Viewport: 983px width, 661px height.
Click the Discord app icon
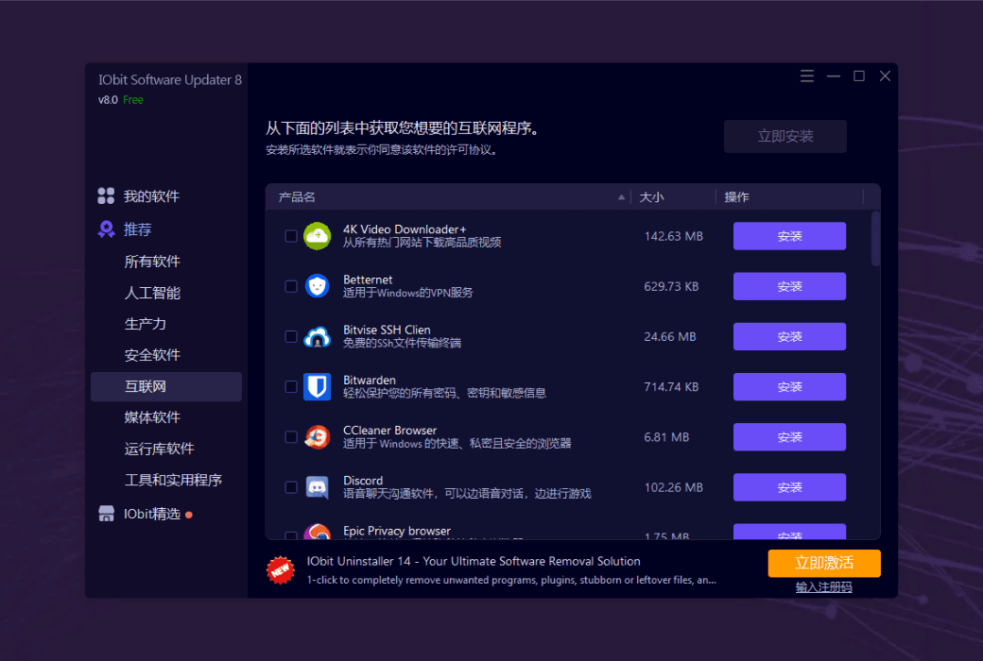[318, 487]
